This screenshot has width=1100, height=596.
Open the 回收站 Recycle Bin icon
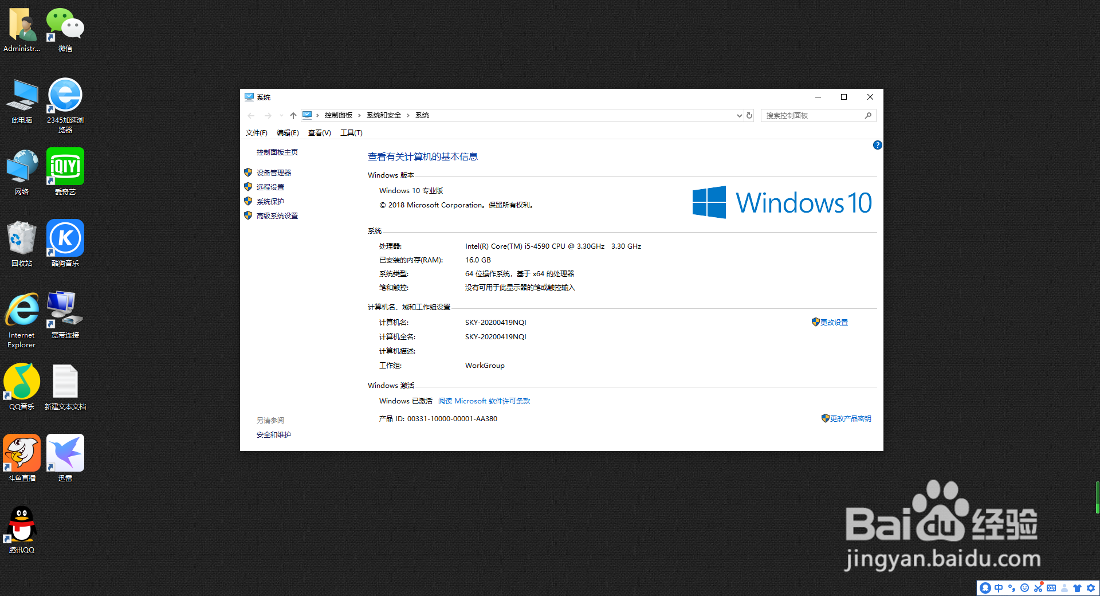22,245
